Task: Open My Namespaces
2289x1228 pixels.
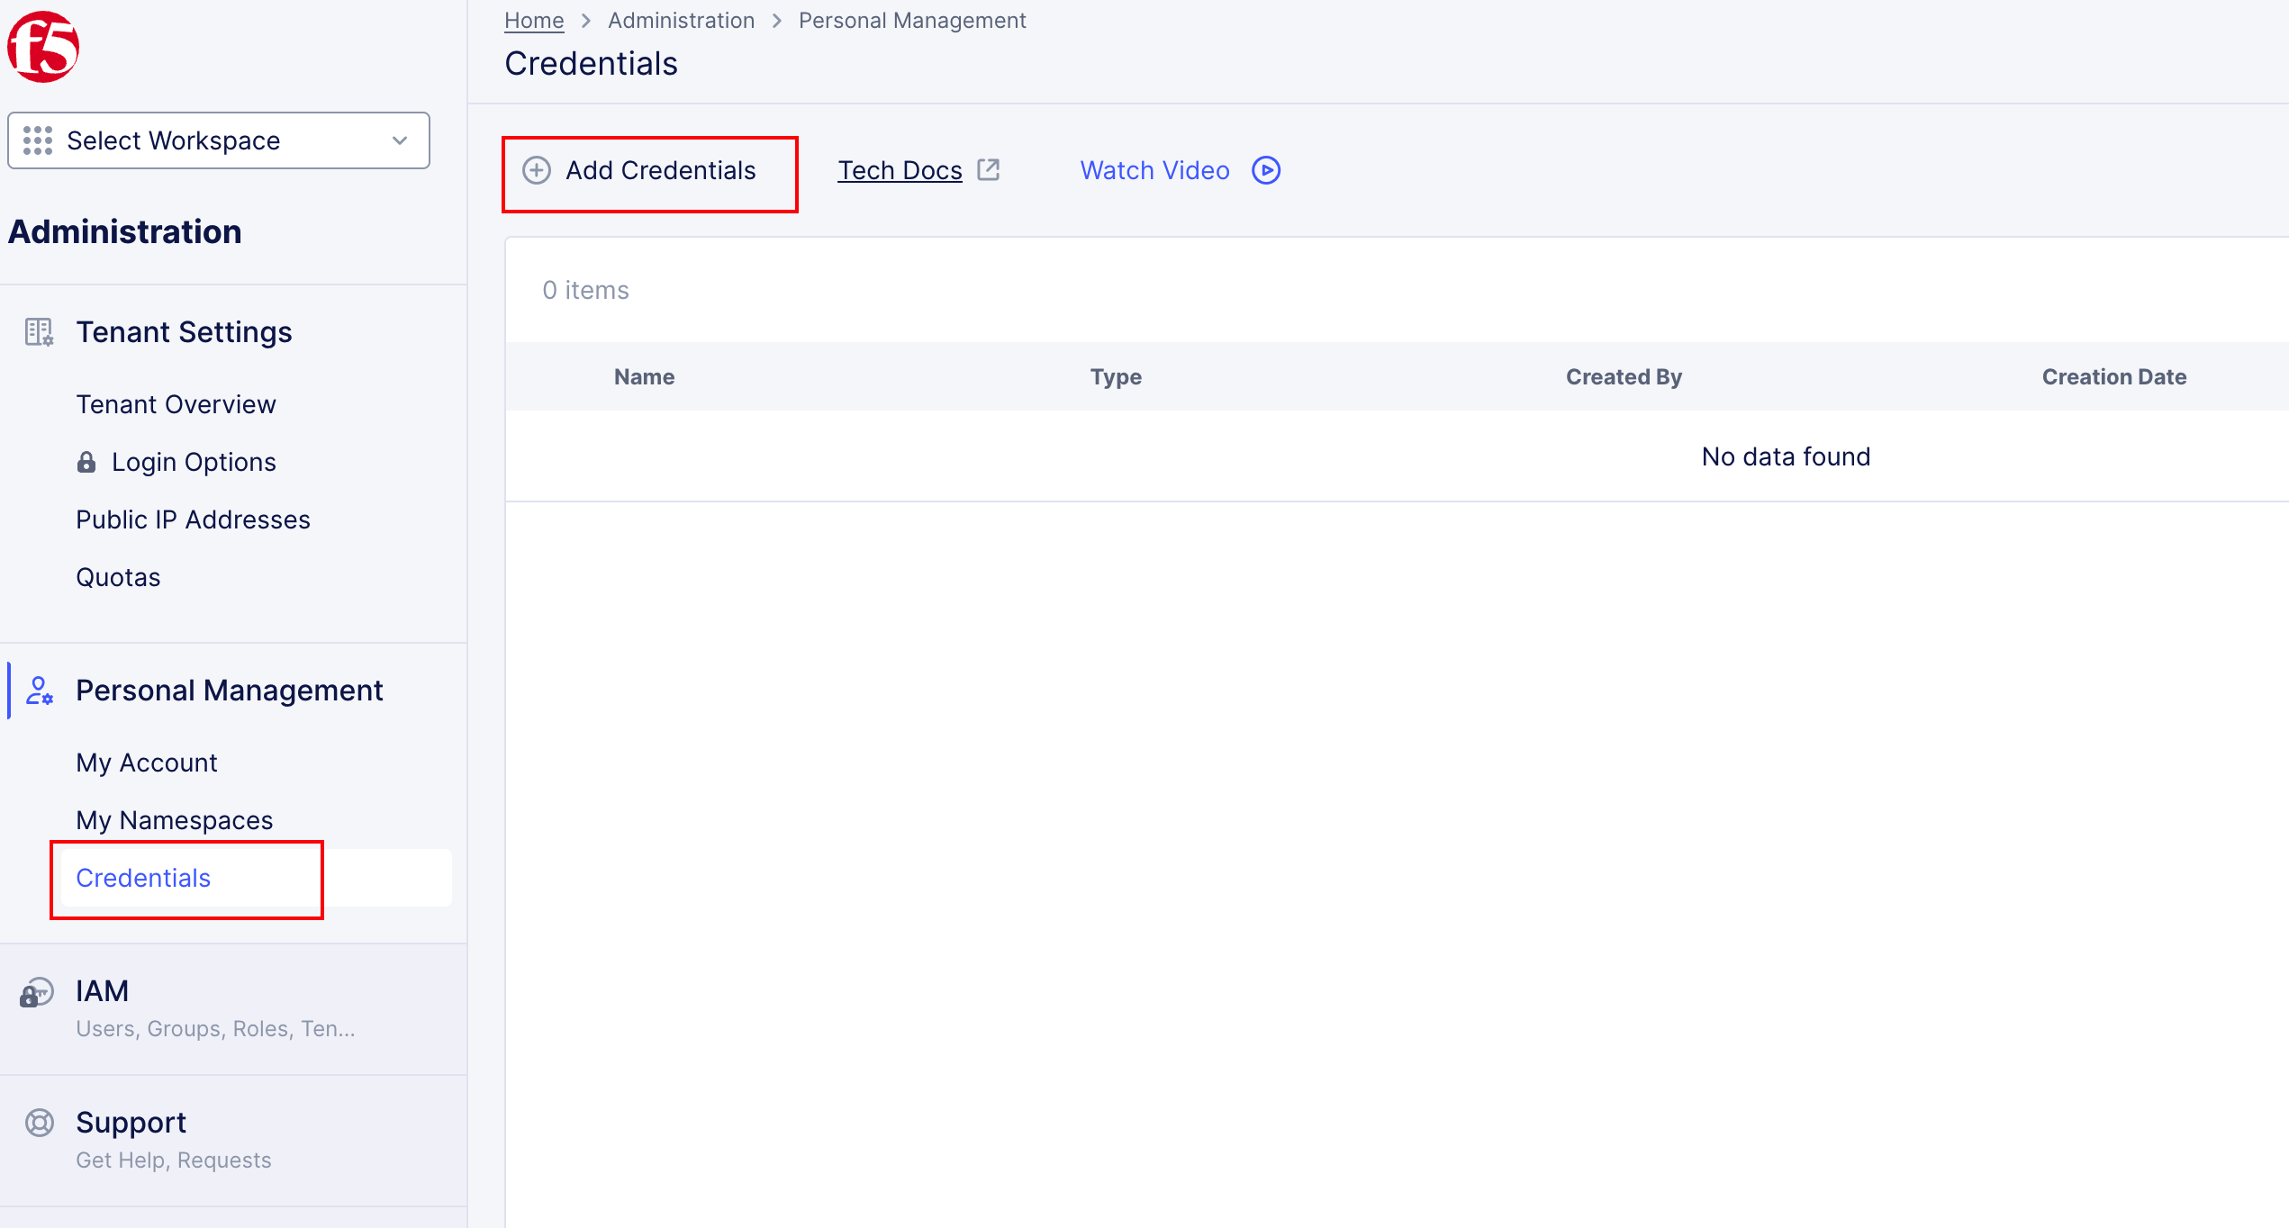Action: 174,820
